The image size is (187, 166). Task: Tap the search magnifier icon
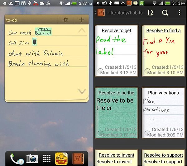point(165,13)
